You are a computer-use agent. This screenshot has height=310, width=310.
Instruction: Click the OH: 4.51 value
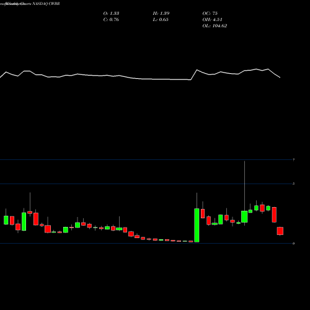coord(212,20)
